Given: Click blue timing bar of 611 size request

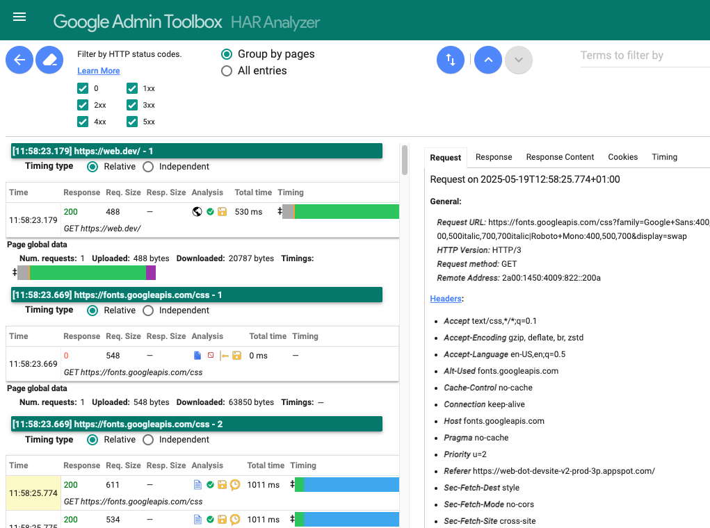Looking at the screenshot, I should click(x=351, y=484).
